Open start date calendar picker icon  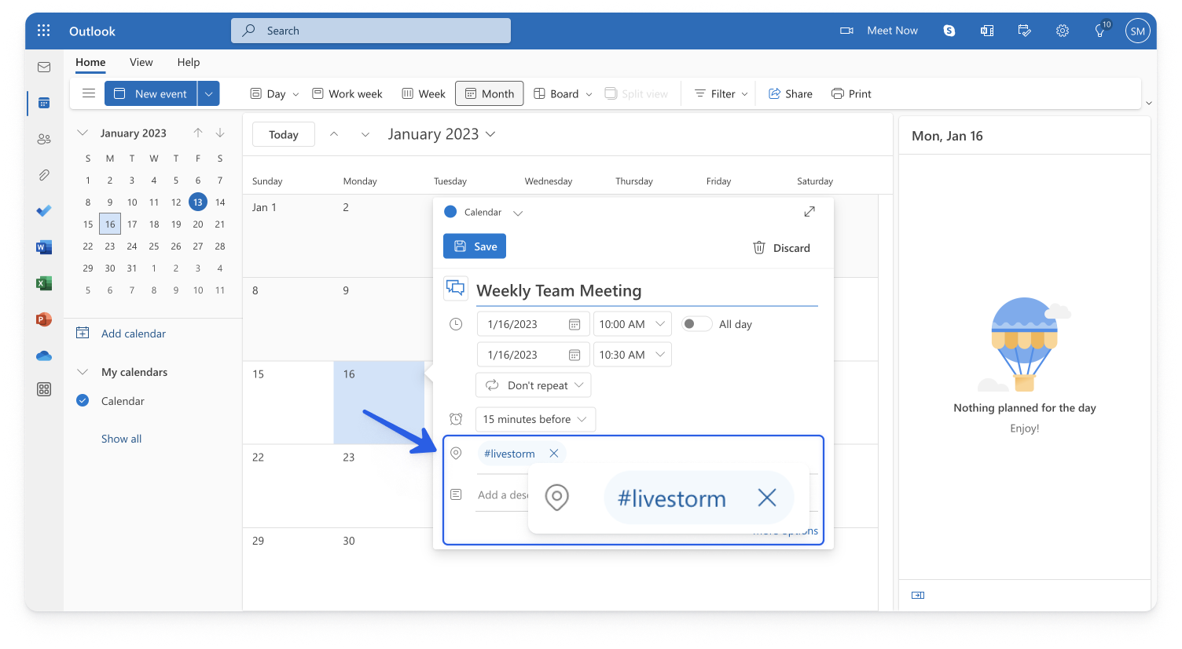(574, 324)
